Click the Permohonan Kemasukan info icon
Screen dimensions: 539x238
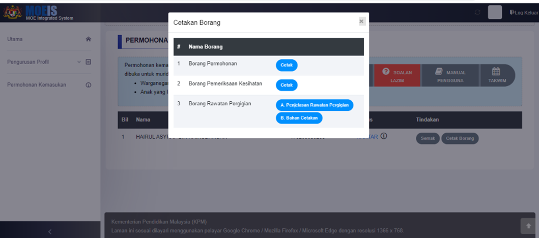coord(88,85)
